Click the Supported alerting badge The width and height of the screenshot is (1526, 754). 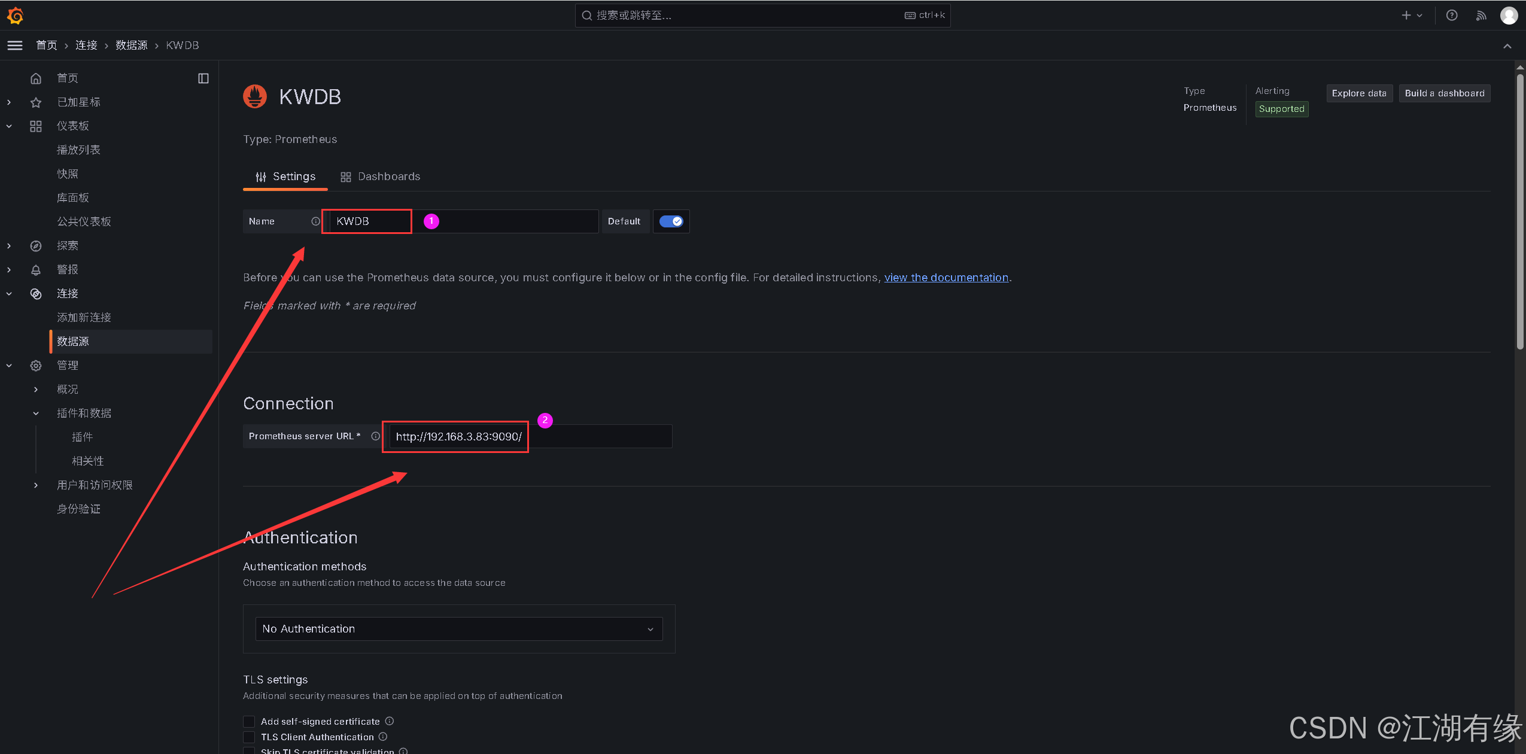[1282, 109]
